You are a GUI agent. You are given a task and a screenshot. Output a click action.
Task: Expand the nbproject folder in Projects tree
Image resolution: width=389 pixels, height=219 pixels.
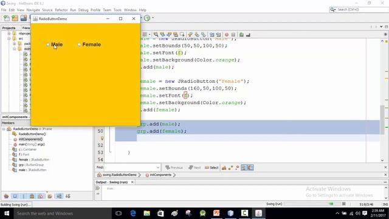[x=9, y=33]
